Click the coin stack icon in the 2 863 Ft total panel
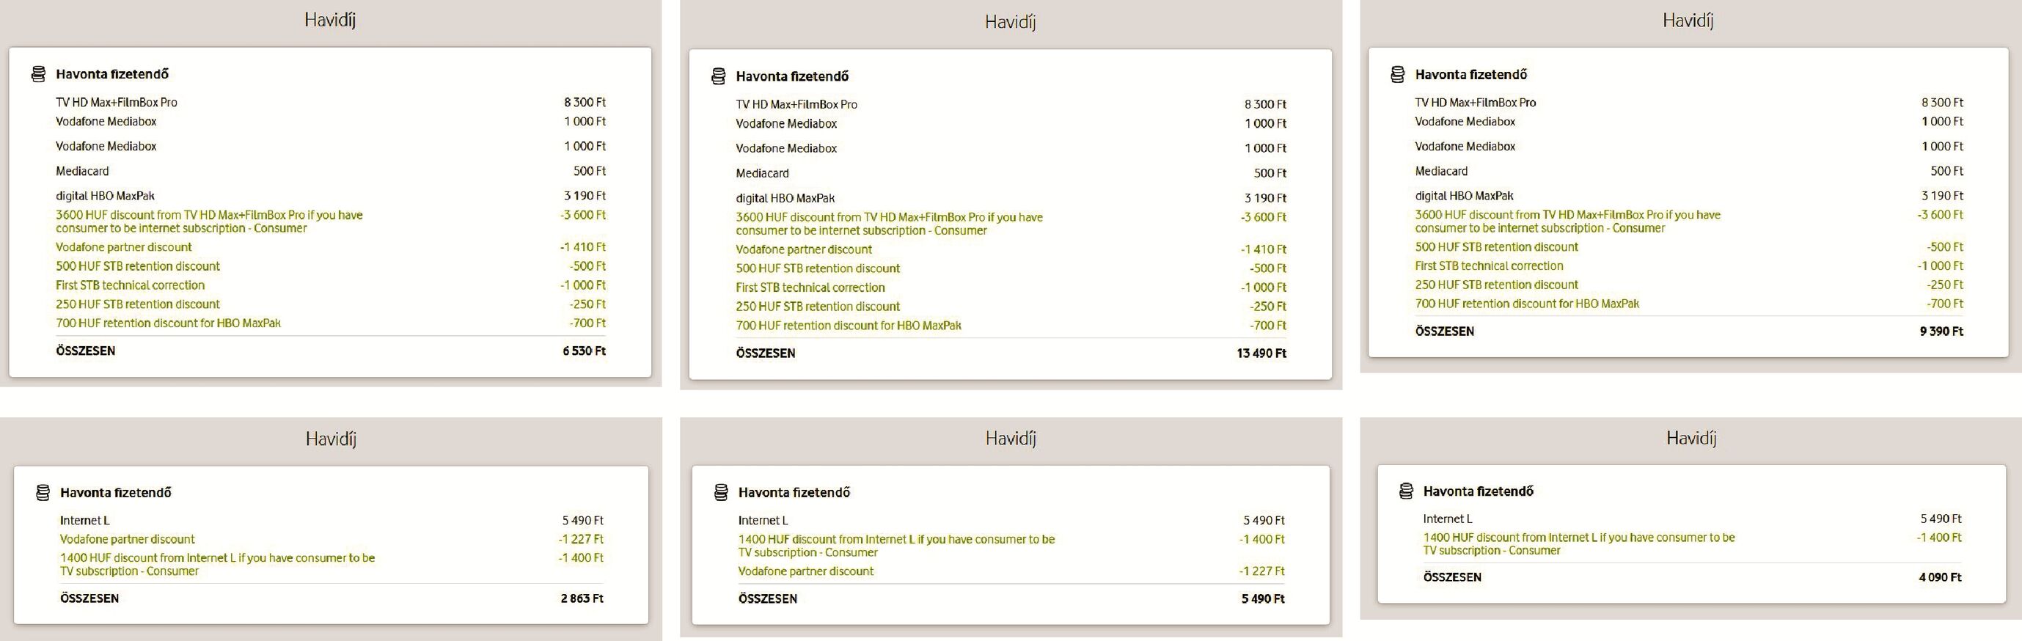The image size is (2022, 641). pyautogui.click(x=43, y=493)
